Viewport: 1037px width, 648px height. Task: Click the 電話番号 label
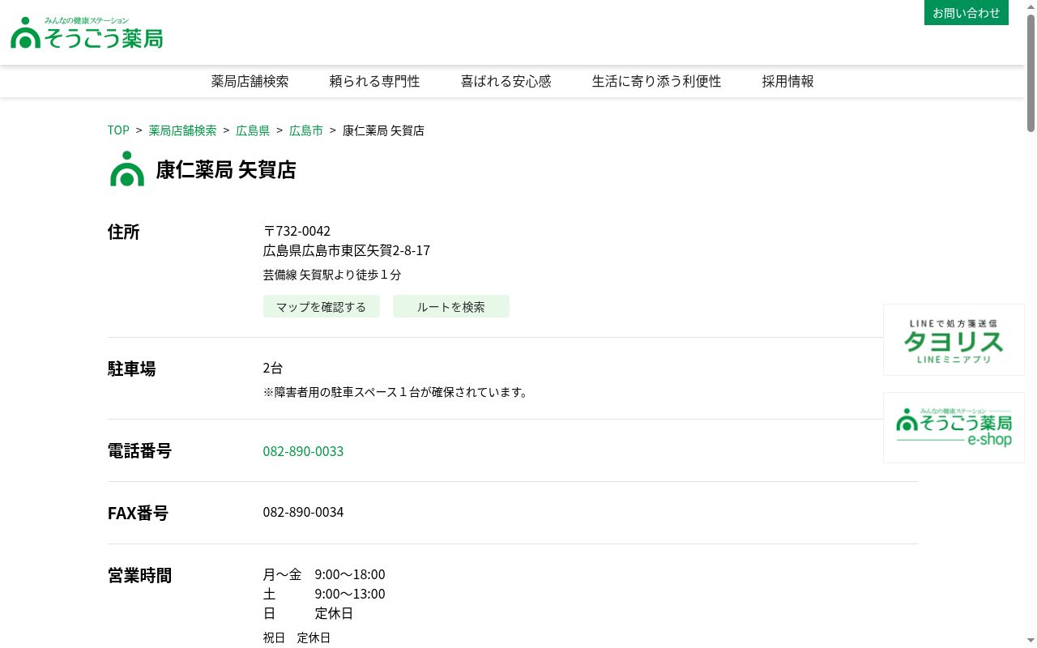coord(139,450)
